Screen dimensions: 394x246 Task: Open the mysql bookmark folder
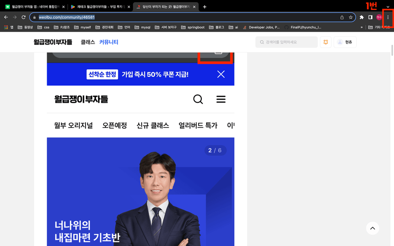pos(143,27)
